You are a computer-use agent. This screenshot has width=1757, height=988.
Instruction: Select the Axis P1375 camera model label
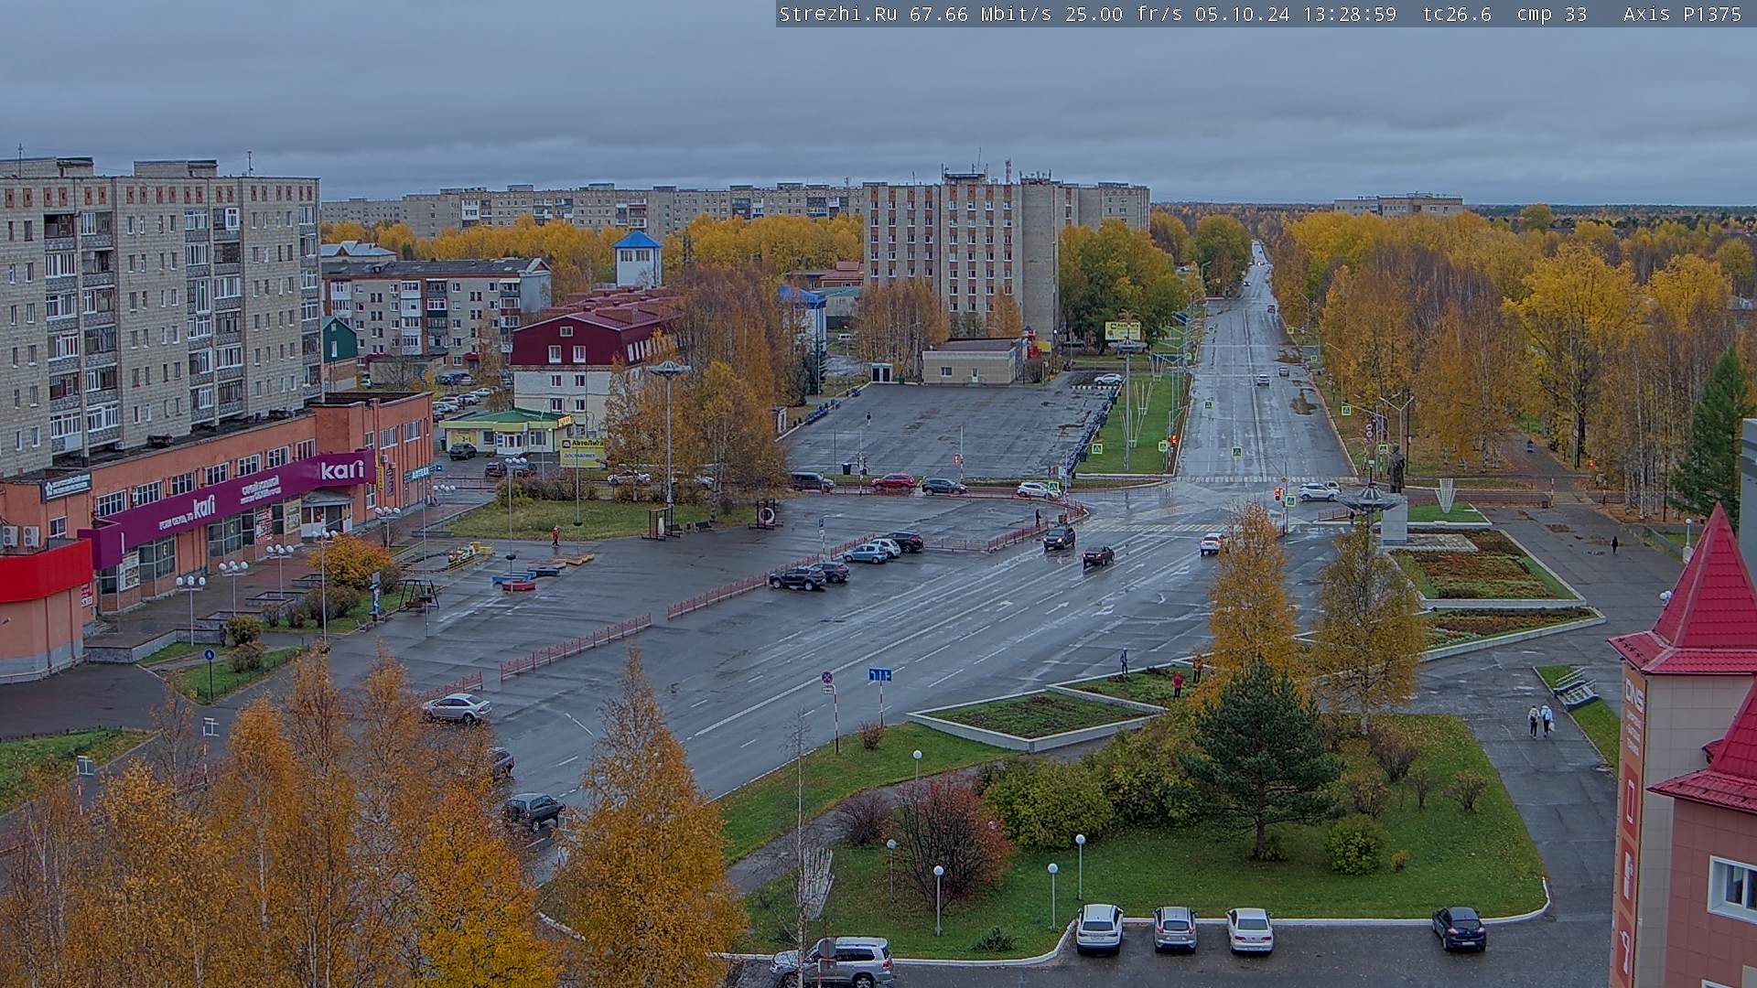point(1682,14)
